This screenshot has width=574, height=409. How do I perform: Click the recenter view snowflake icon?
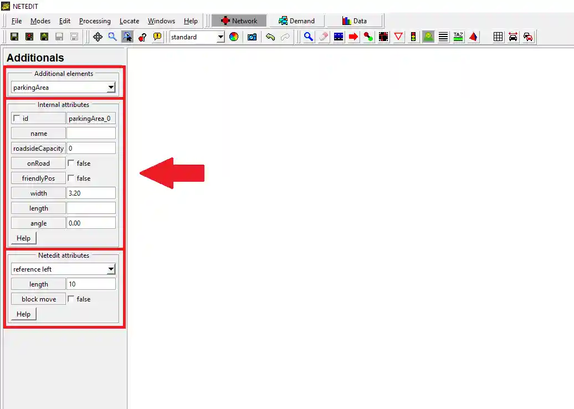tap(98, 37)
